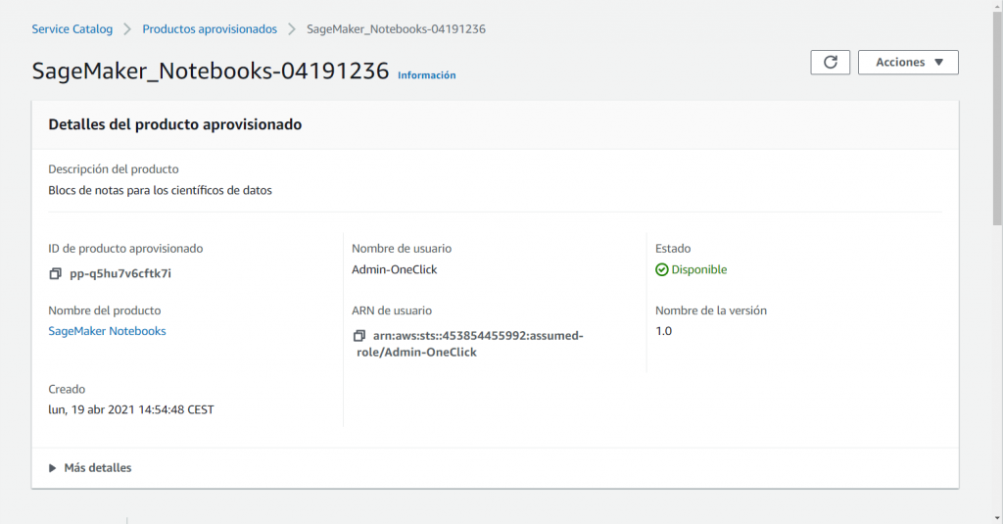Click the Creado label
This screenshot has width=1003, height=524.
[67, 389]
